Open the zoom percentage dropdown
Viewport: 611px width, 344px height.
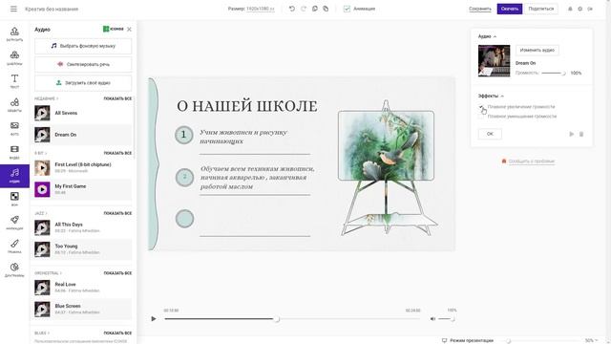tap(591, 340)
